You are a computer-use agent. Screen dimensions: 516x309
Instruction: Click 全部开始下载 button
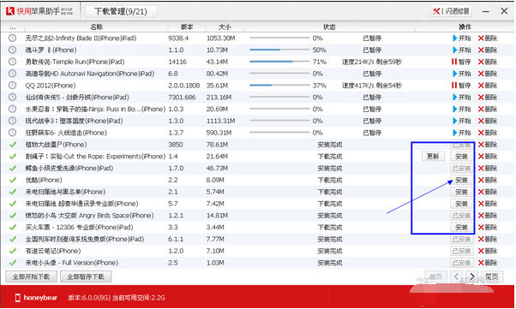click(x=31, y=276)
